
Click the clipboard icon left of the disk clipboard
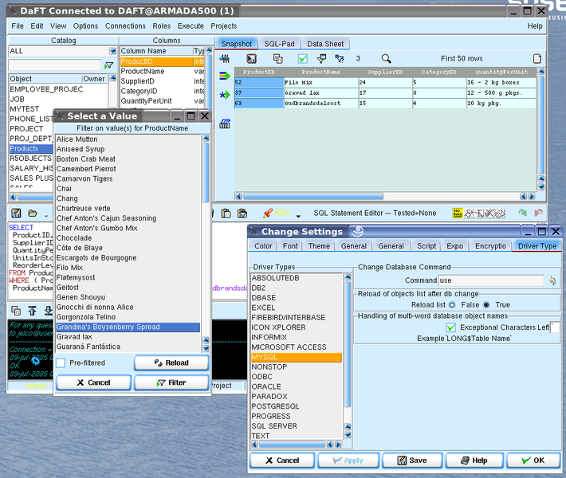[x=226, y=214]
